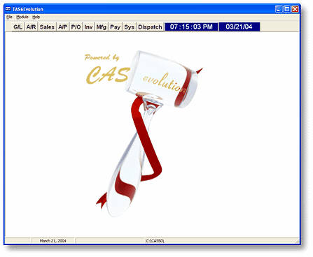Viewport: 313px width, 257px height.
Task: Click the P/O toolbar button
Action: click(x=76, y=27)
